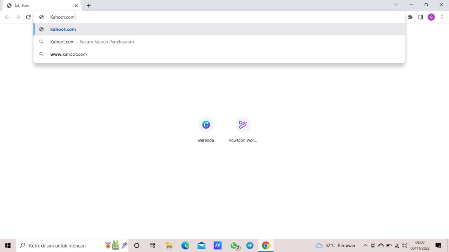The width and height of the screenshot is (449, 252).
Task: Open the blue notes app icon on taskbar
Action: [217, 246]
